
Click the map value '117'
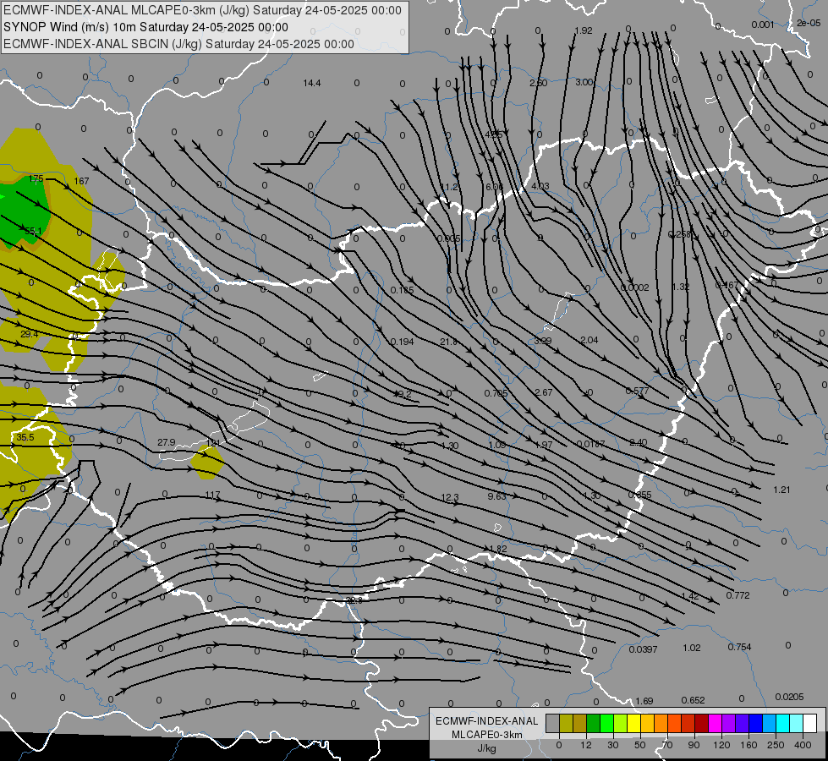point(213,495)
